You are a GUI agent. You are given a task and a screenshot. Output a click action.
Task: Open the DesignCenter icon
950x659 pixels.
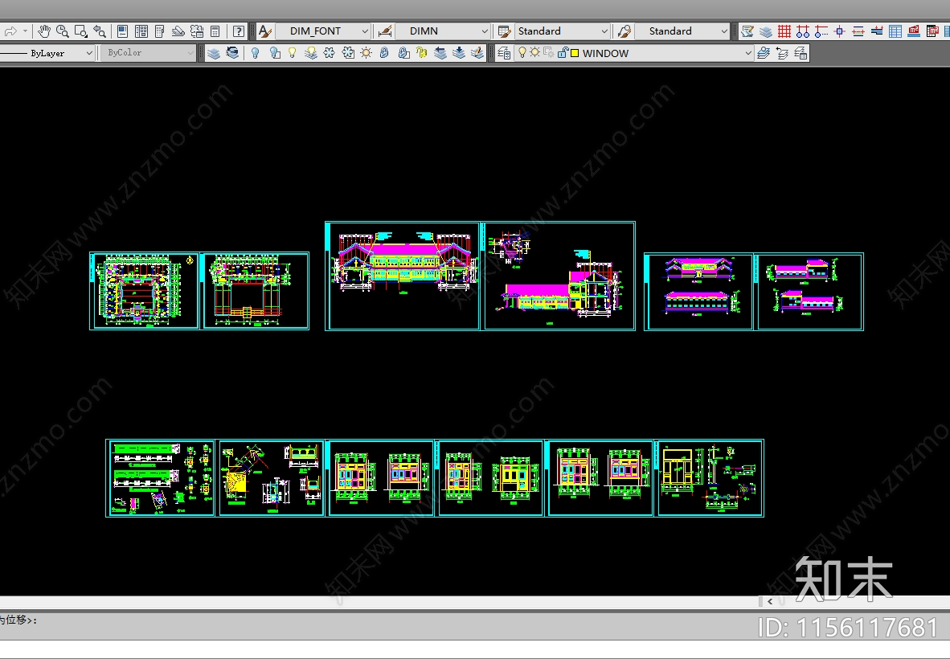(141, 31)
